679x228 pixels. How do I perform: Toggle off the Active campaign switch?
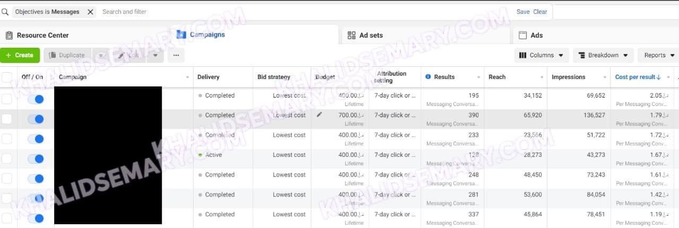click(36, 159)
